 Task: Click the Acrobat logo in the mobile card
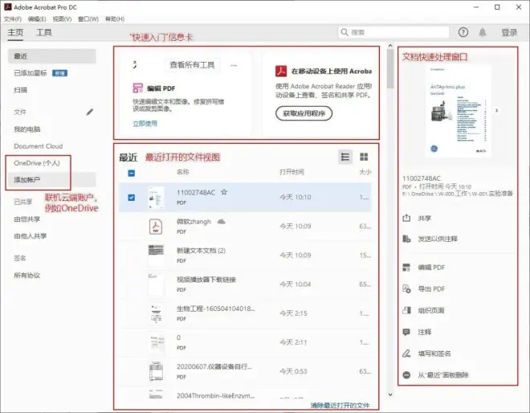tap(281, 71)
